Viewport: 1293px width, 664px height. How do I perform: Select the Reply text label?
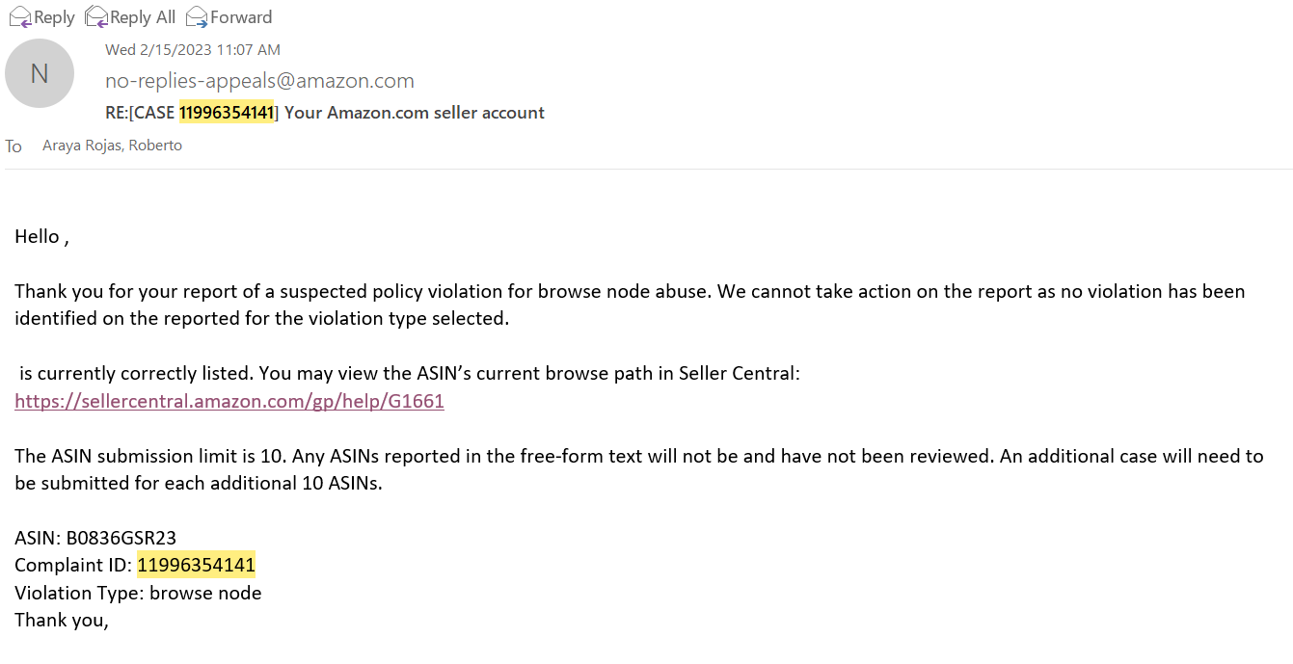point(54,17)
